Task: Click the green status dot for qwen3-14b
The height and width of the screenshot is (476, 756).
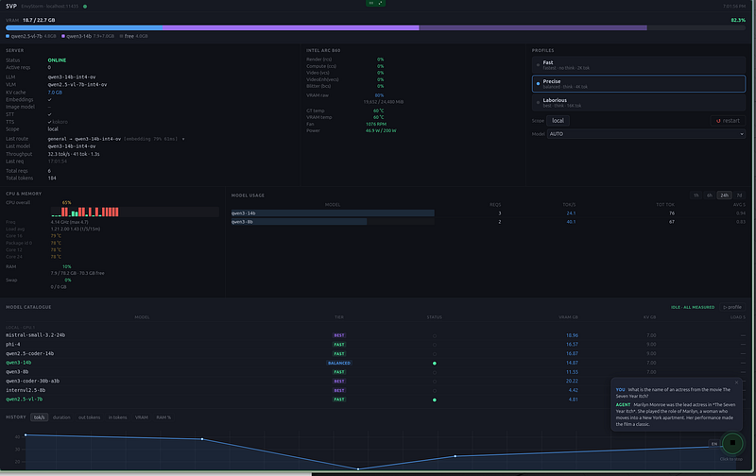Action: [435, 364]
